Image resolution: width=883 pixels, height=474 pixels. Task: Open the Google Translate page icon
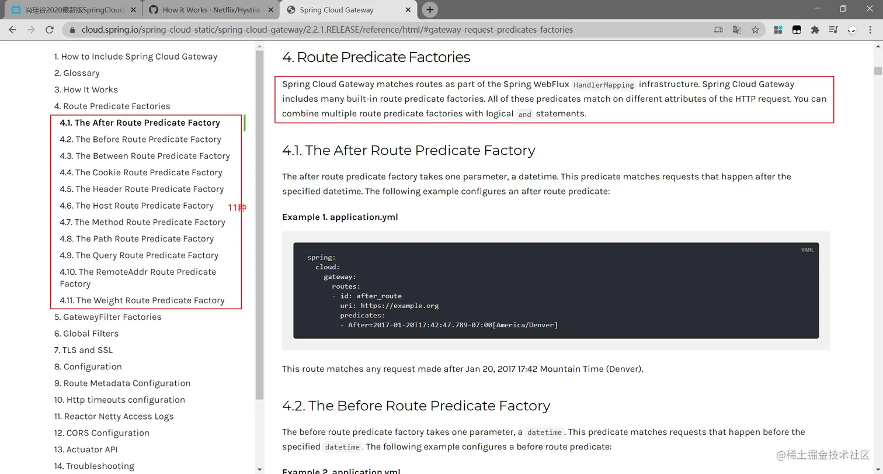737,30
